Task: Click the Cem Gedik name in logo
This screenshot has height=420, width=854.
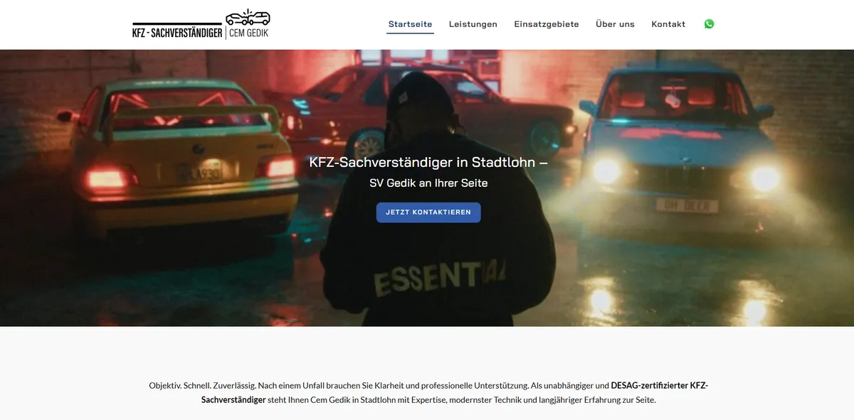Action: click(x=249, y=33)
